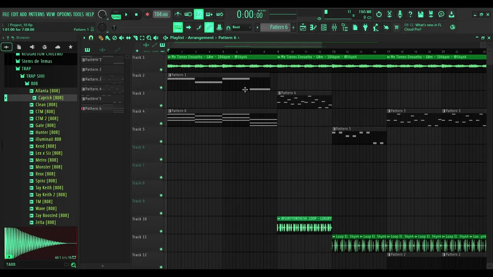Save the project with the floppy icon
This screenshot has height=277, width=493.
pyautogui.click(x=421, y=15)
